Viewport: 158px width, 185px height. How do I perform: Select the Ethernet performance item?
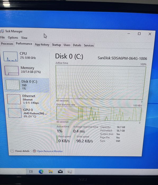pos(28,99)
